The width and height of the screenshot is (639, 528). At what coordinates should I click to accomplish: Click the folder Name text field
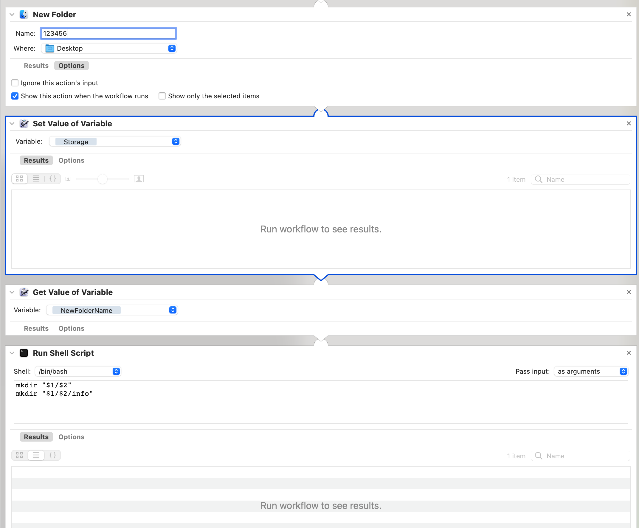(x=108, y=33)
